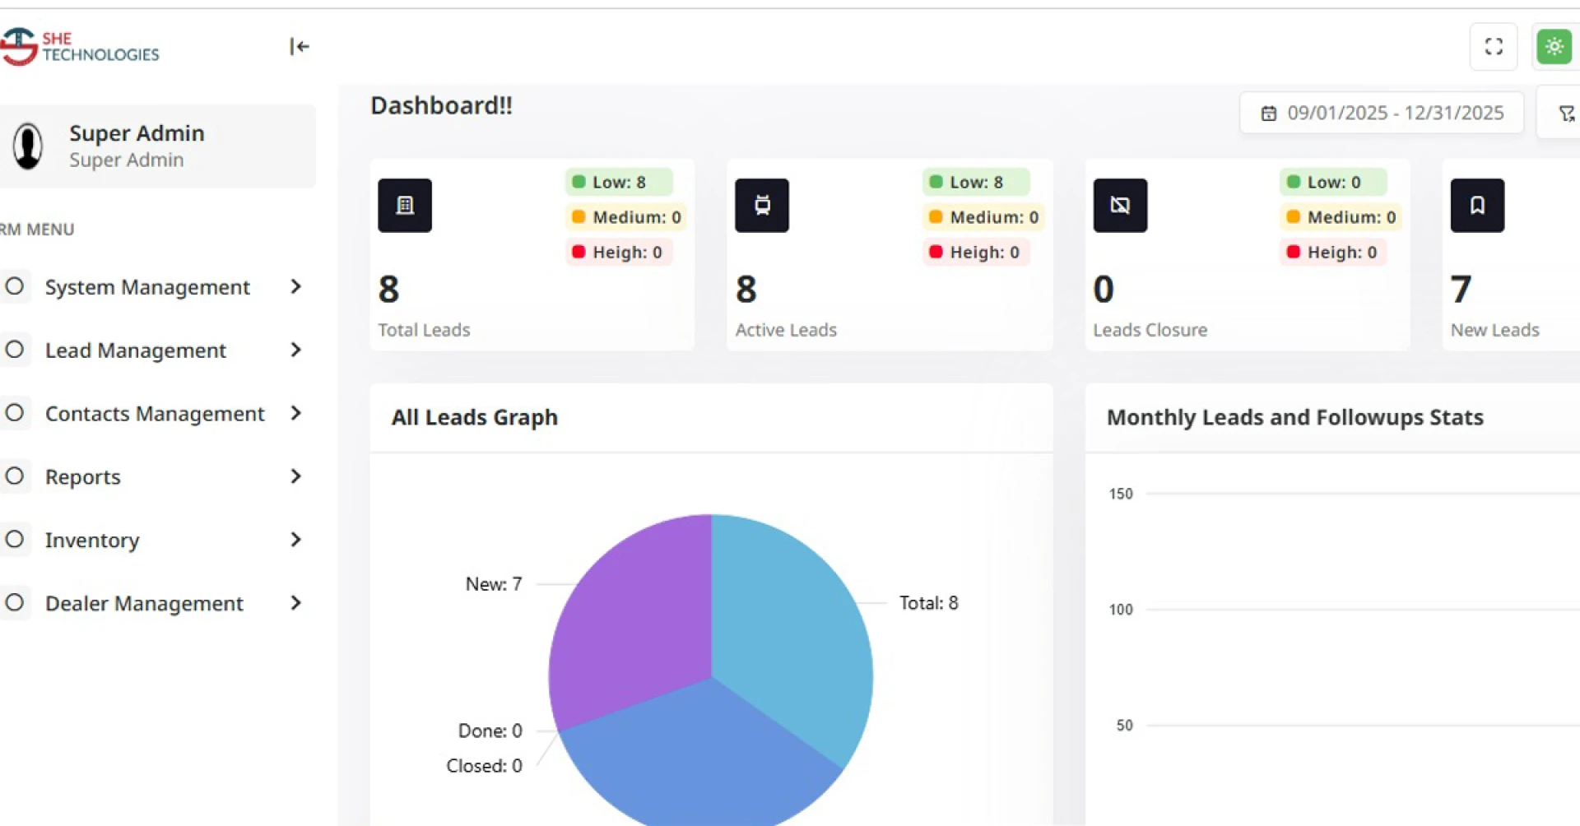Click the calendar icon in the date picker
The image size is (1580, 826).
1270,113
